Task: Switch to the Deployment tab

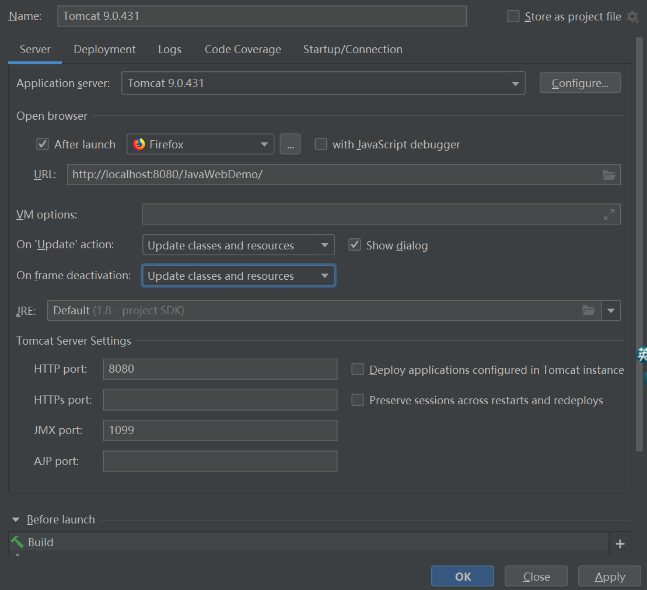Action: click(x=104, y=50)
